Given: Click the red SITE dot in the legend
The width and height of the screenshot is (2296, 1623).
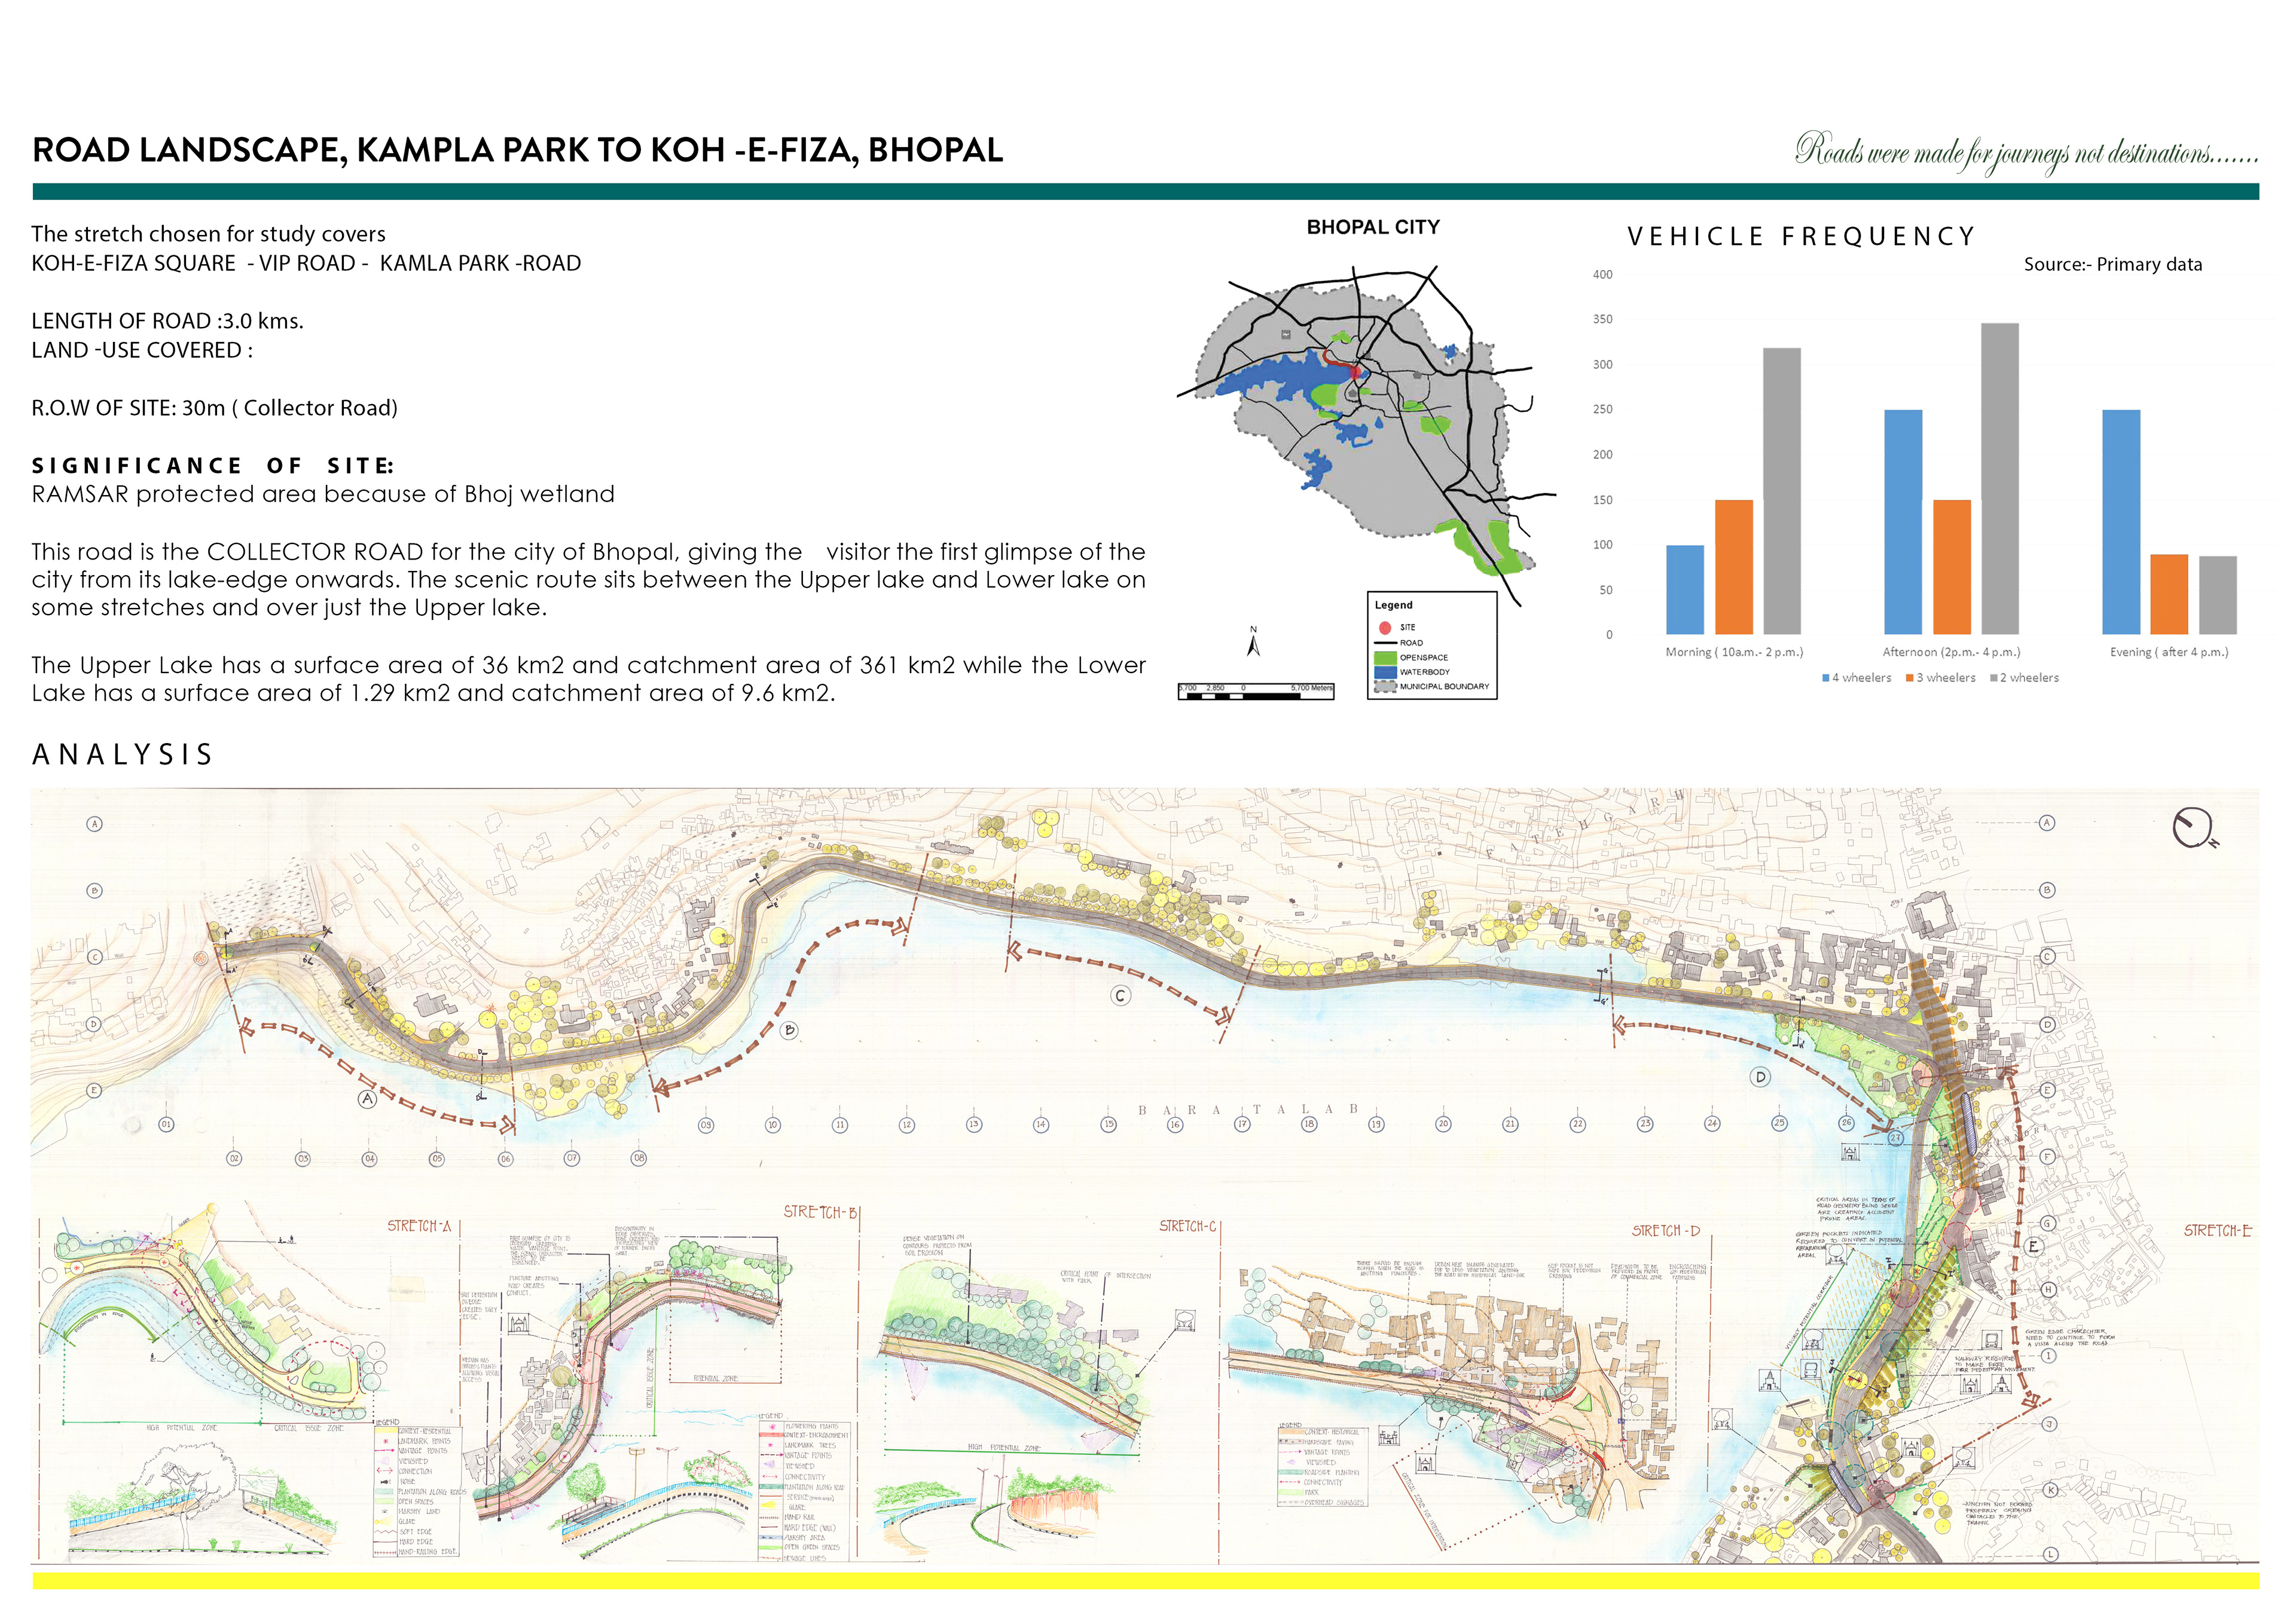Looking at the screenshot, I should tap(1385, 628).
